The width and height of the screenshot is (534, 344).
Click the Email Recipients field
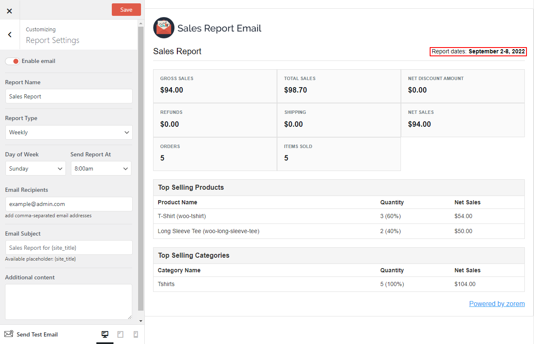pos(68,204)
